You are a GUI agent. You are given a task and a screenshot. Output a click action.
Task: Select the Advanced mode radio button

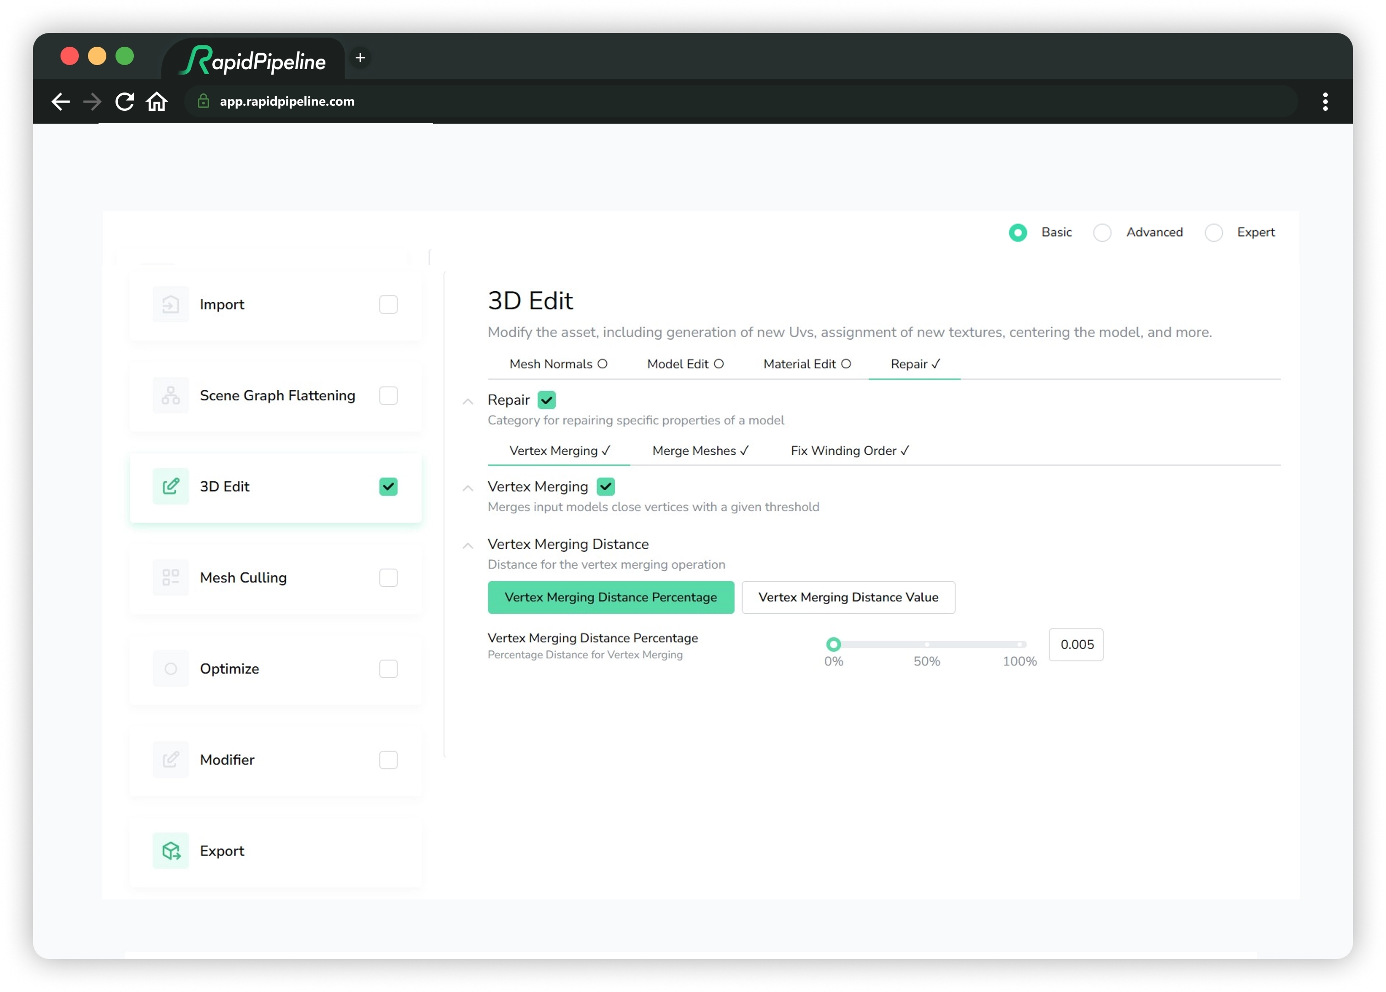tap(1102, 233)
